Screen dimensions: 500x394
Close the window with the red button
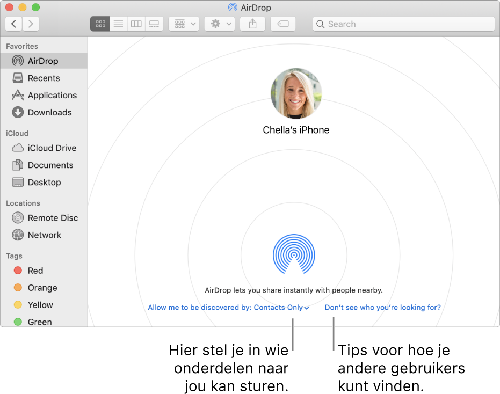pyautogui.click(x=9, y=7)
